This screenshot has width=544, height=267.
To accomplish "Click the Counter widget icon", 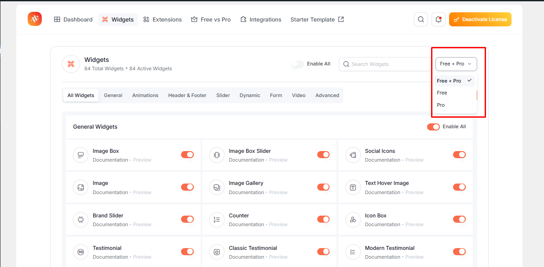I will point(217,220).
